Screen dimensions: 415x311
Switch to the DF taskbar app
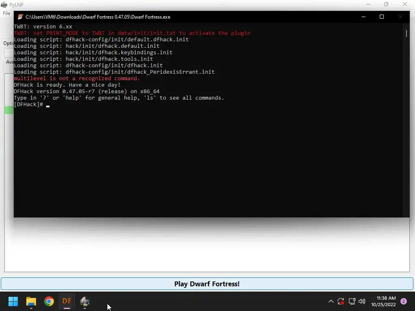point(67,301)
